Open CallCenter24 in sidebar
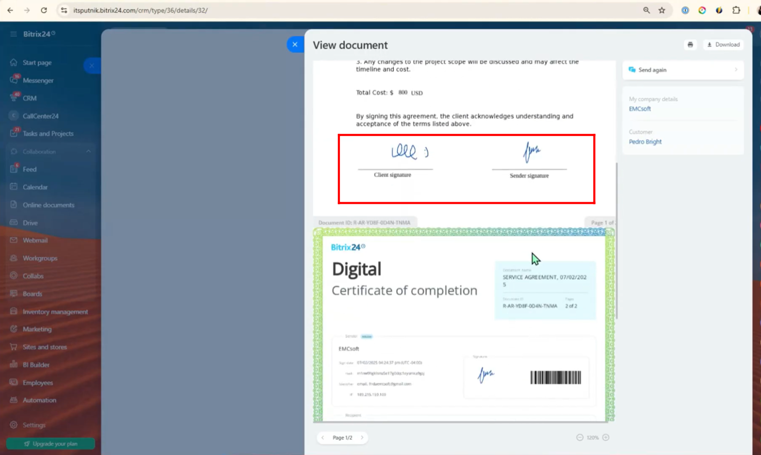 point(40,116)
